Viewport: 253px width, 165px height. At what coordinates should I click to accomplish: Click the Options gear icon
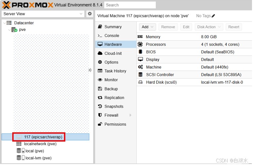100,62
